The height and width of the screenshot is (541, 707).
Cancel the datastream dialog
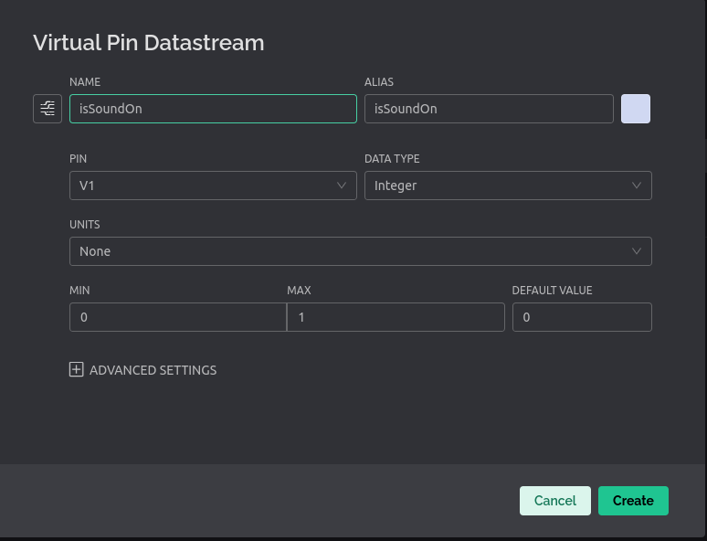(554, 501)
